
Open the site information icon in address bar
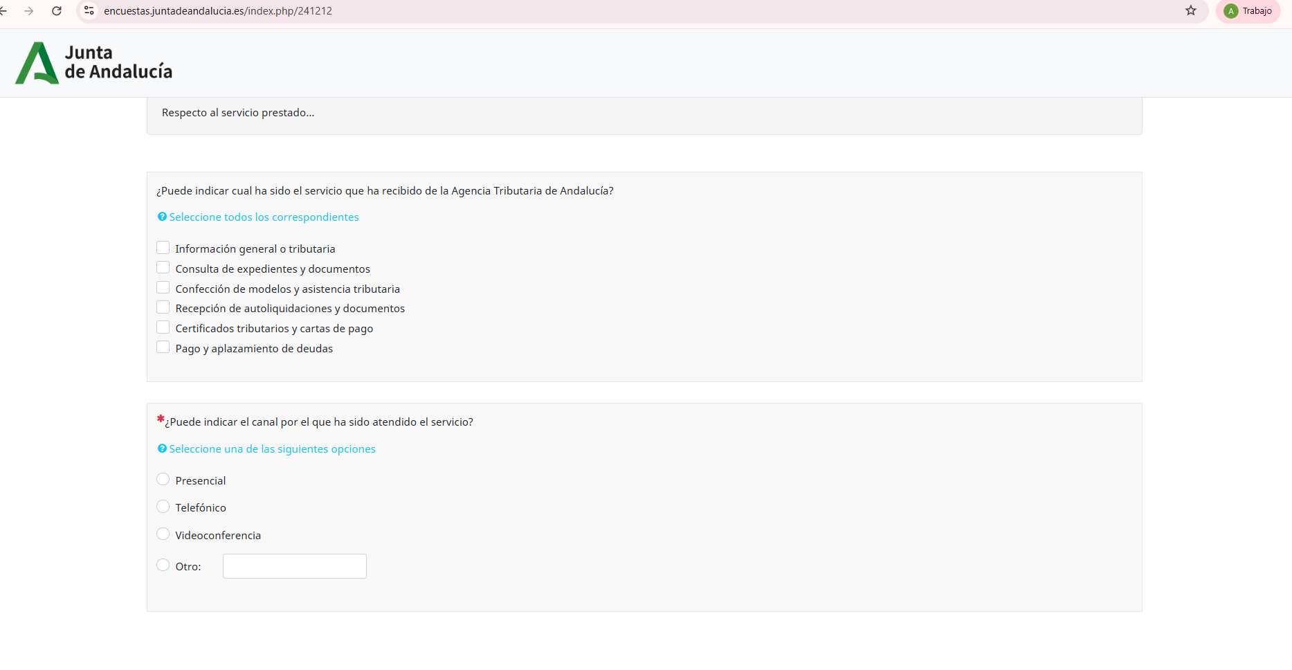(89, 11)
